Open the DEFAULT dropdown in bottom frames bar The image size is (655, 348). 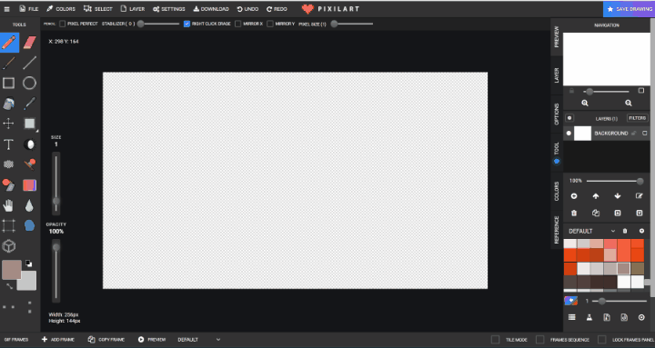click(199, 340)
